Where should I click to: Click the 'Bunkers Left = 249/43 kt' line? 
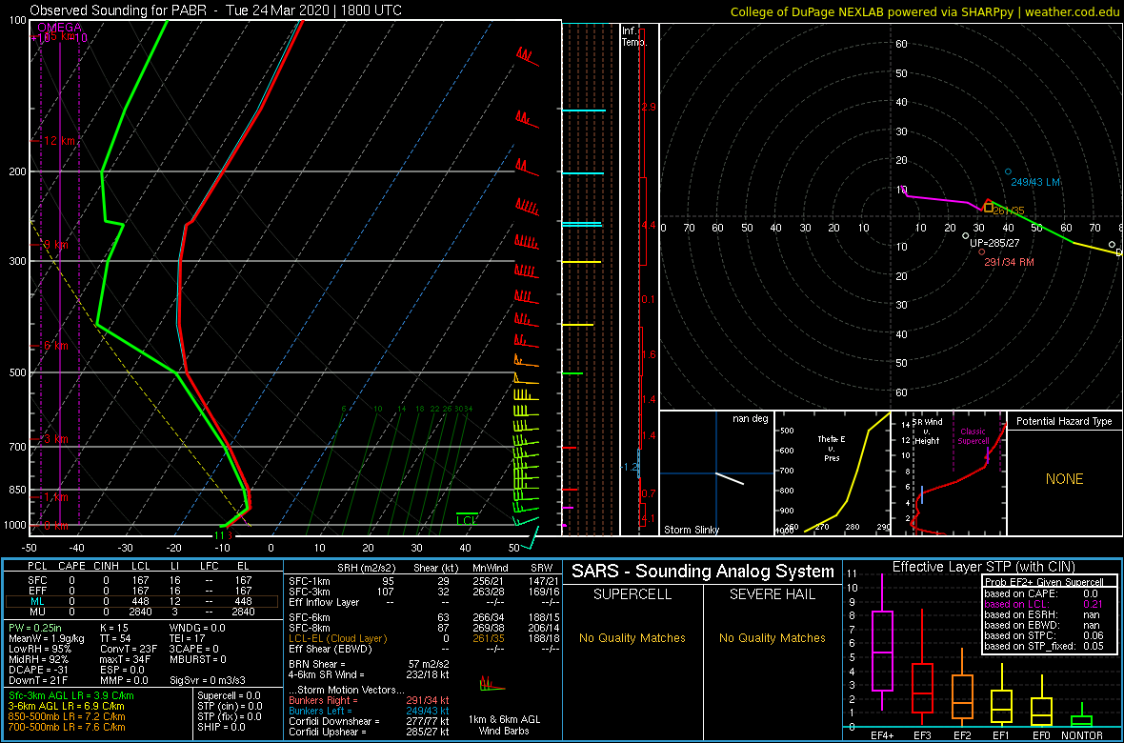click(368, 711)
